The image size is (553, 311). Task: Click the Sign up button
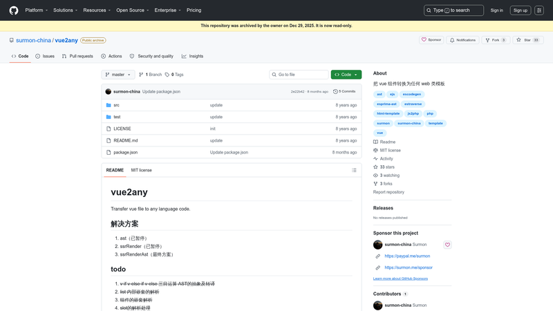521,10
